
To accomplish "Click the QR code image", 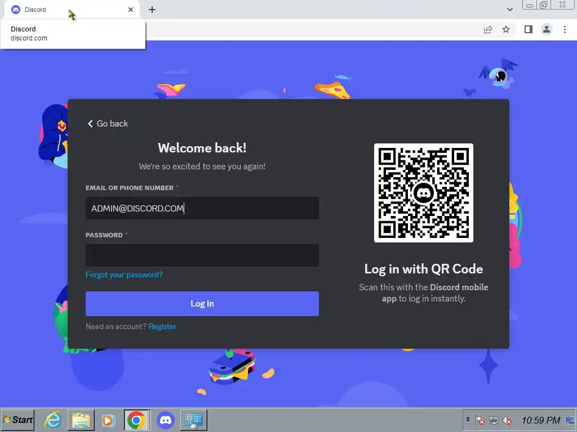I will [x=424, y=193].
